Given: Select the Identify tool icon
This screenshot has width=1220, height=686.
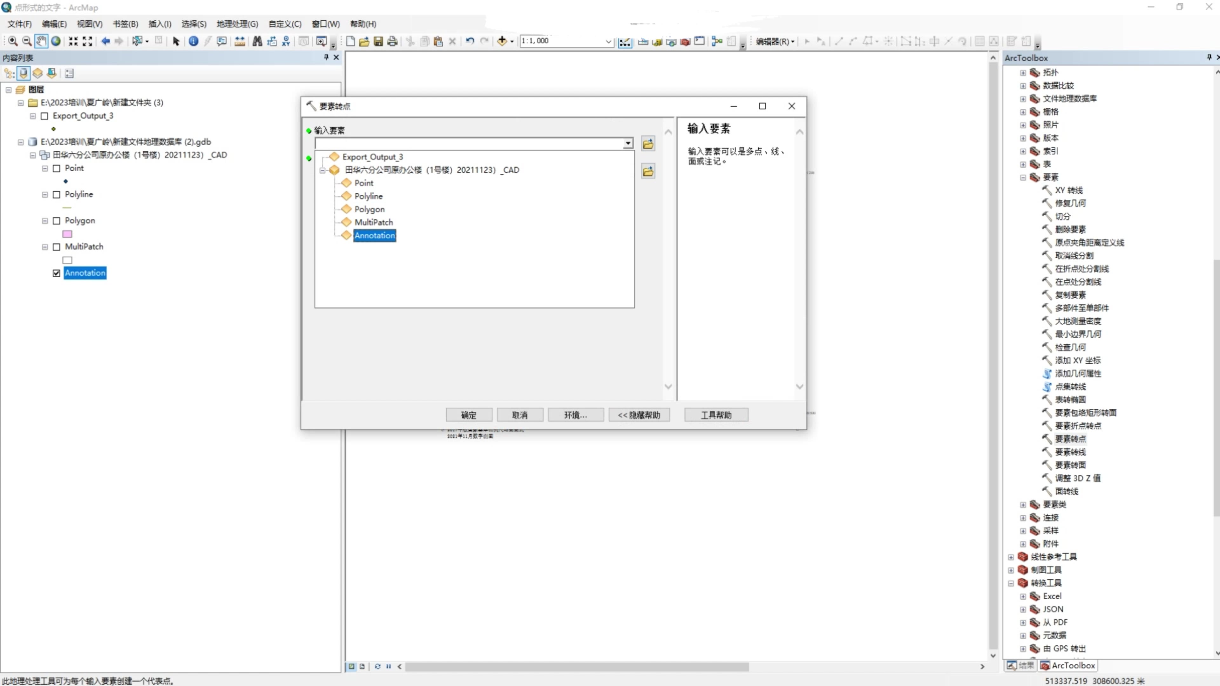Looking at the screenshot, I should coord(193,41).
